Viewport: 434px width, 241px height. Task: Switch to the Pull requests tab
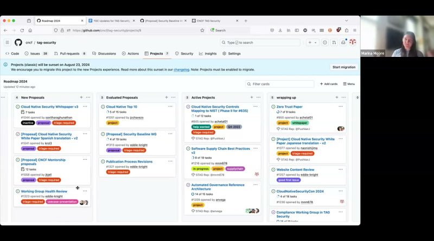pyautogui.click(x=70, y=54)
